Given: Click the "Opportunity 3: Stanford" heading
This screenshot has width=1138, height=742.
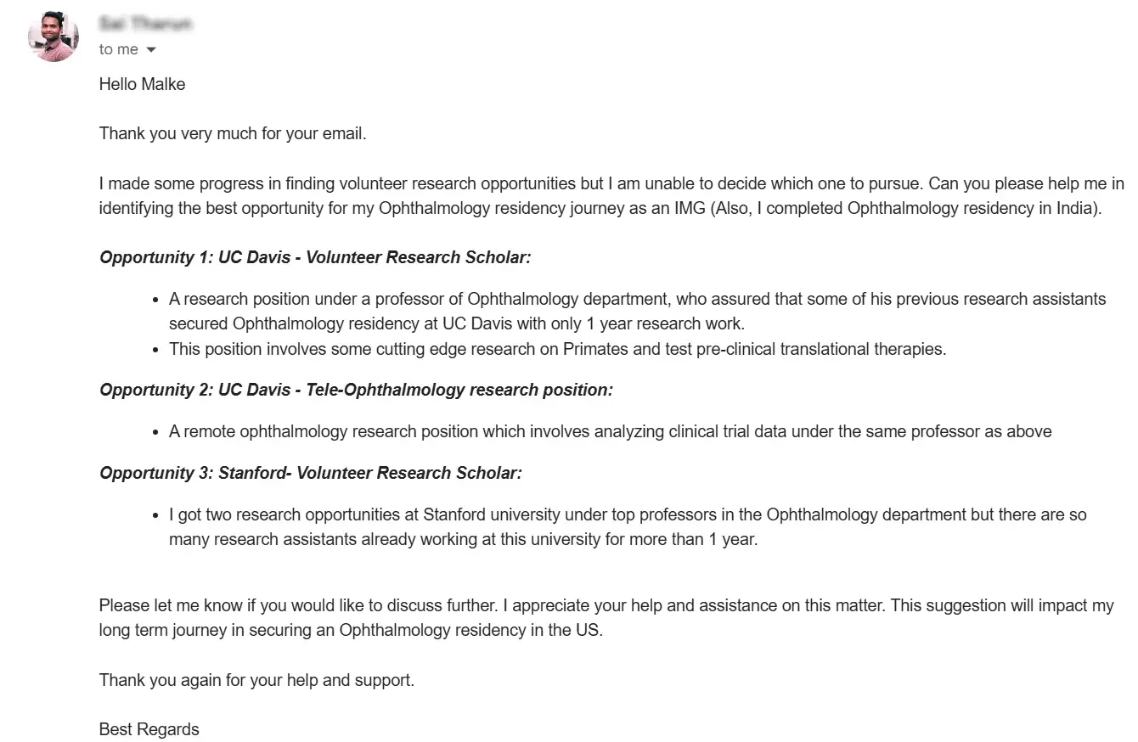Looking at the screenshot, I should pyautogui.click(x=311, y=473).
